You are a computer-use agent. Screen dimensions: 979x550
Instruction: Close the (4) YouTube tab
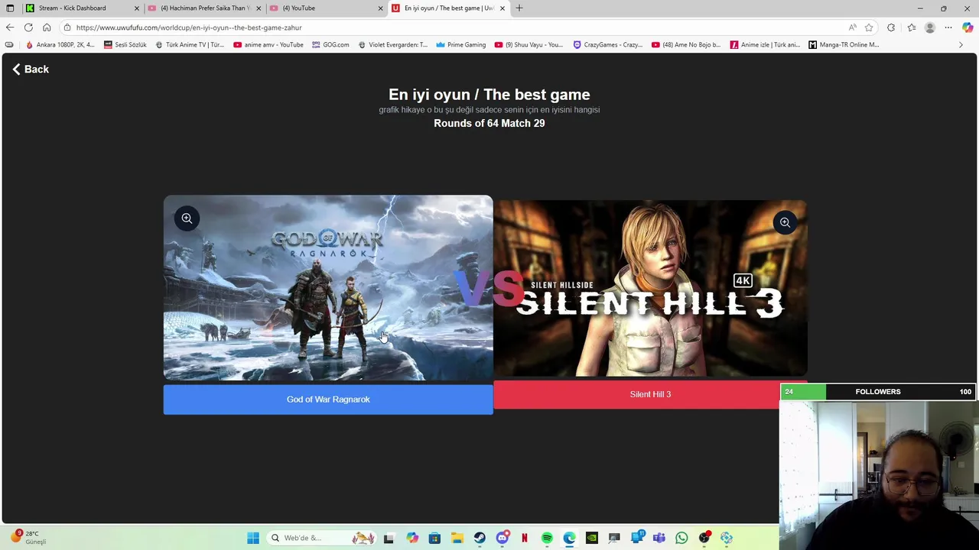coord(380,8)
